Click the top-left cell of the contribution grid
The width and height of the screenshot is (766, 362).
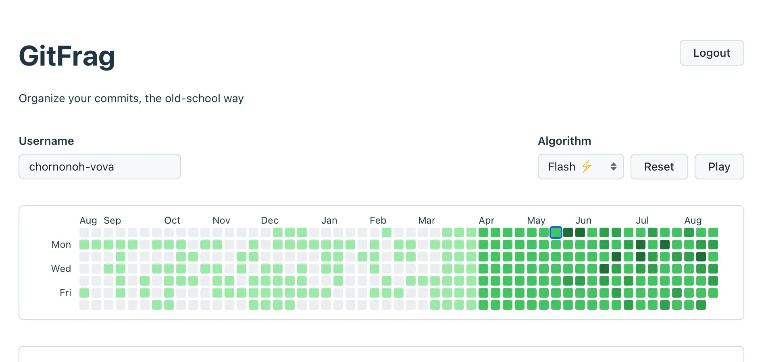(x=84, y=232)
